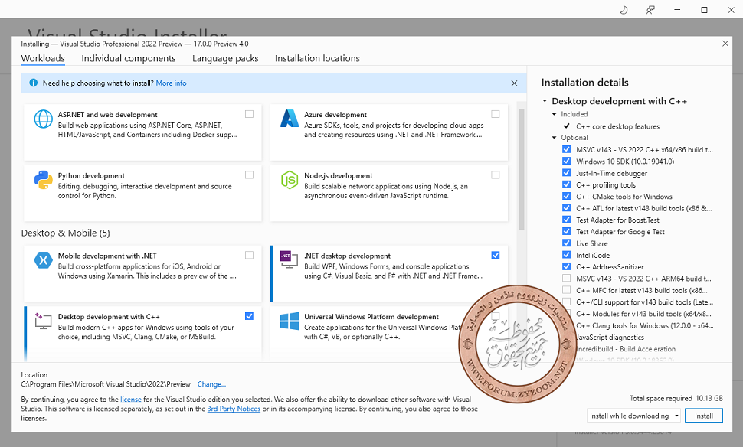Close the Installing workloads dialog
Image resolution: width=743 pixels, height=447 pixels.
coord(725,44)
